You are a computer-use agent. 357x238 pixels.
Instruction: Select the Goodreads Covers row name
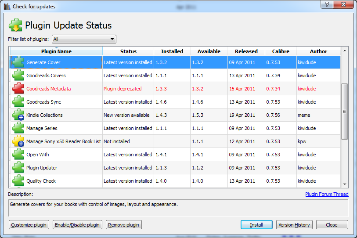click(x=46, y=76)
